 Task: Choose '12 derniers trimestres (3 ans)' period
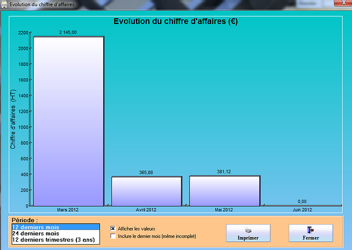tap(56, 239)
